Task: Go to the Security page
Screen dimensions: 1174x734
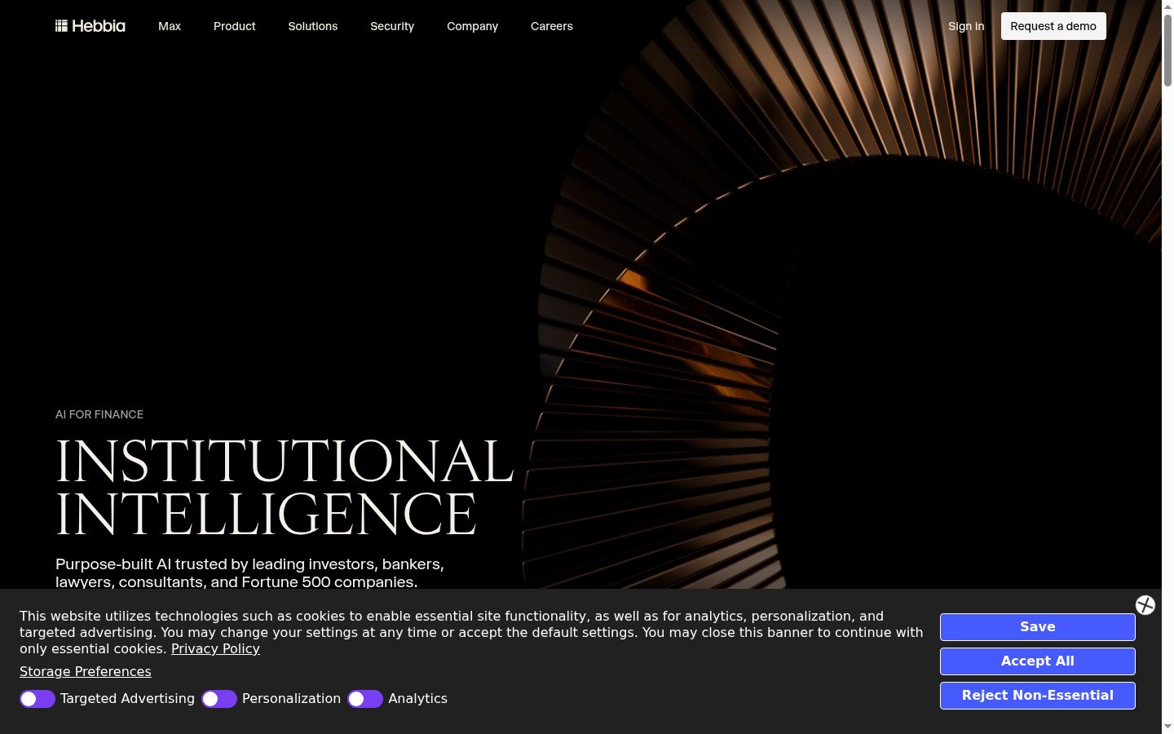Action: pyautogui.click(x=392, y=26)
